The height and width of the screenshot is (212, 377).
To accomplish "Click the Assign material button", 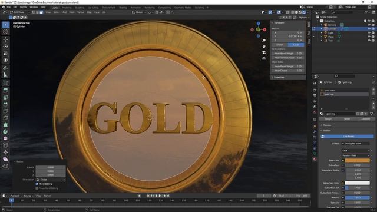I will tap(328, 119).
